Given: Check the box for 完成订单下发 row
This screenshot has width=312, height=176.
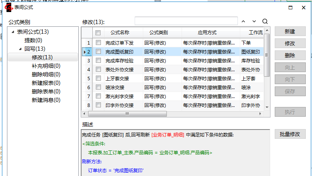Looking at the screenshot, I should tap(98, 43).
